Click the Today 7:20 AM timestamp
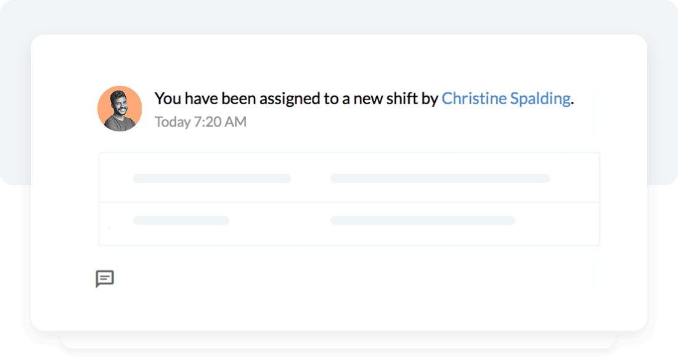Viewport: 678px width, 359px height. tap(200, 122)
